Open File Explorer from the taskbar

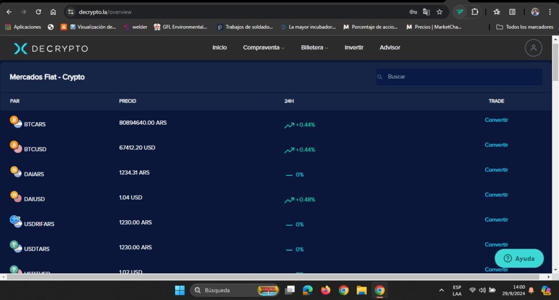[361, 290]
